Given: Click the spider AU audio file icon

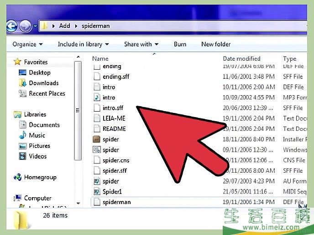Looking at the screenshot, I should (97, 181).
